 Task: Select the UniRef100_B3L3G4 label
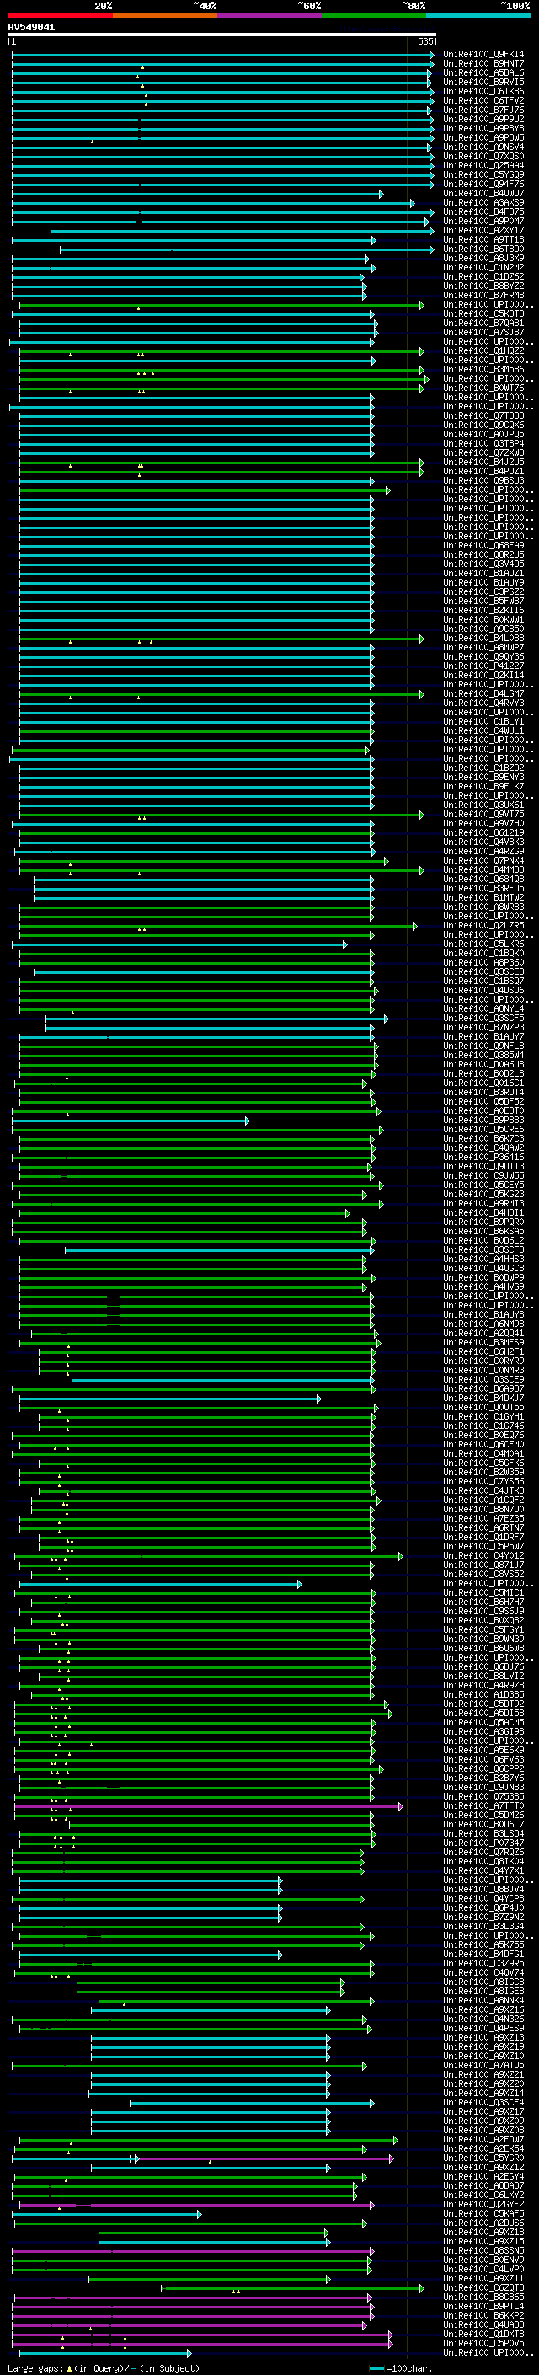483,1926
